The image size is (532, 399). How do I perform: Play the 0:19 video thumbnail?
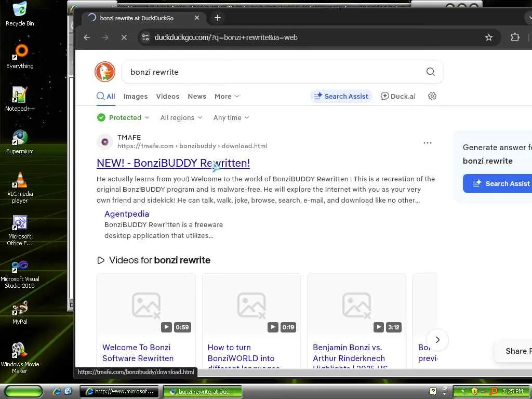click(251, 304)
